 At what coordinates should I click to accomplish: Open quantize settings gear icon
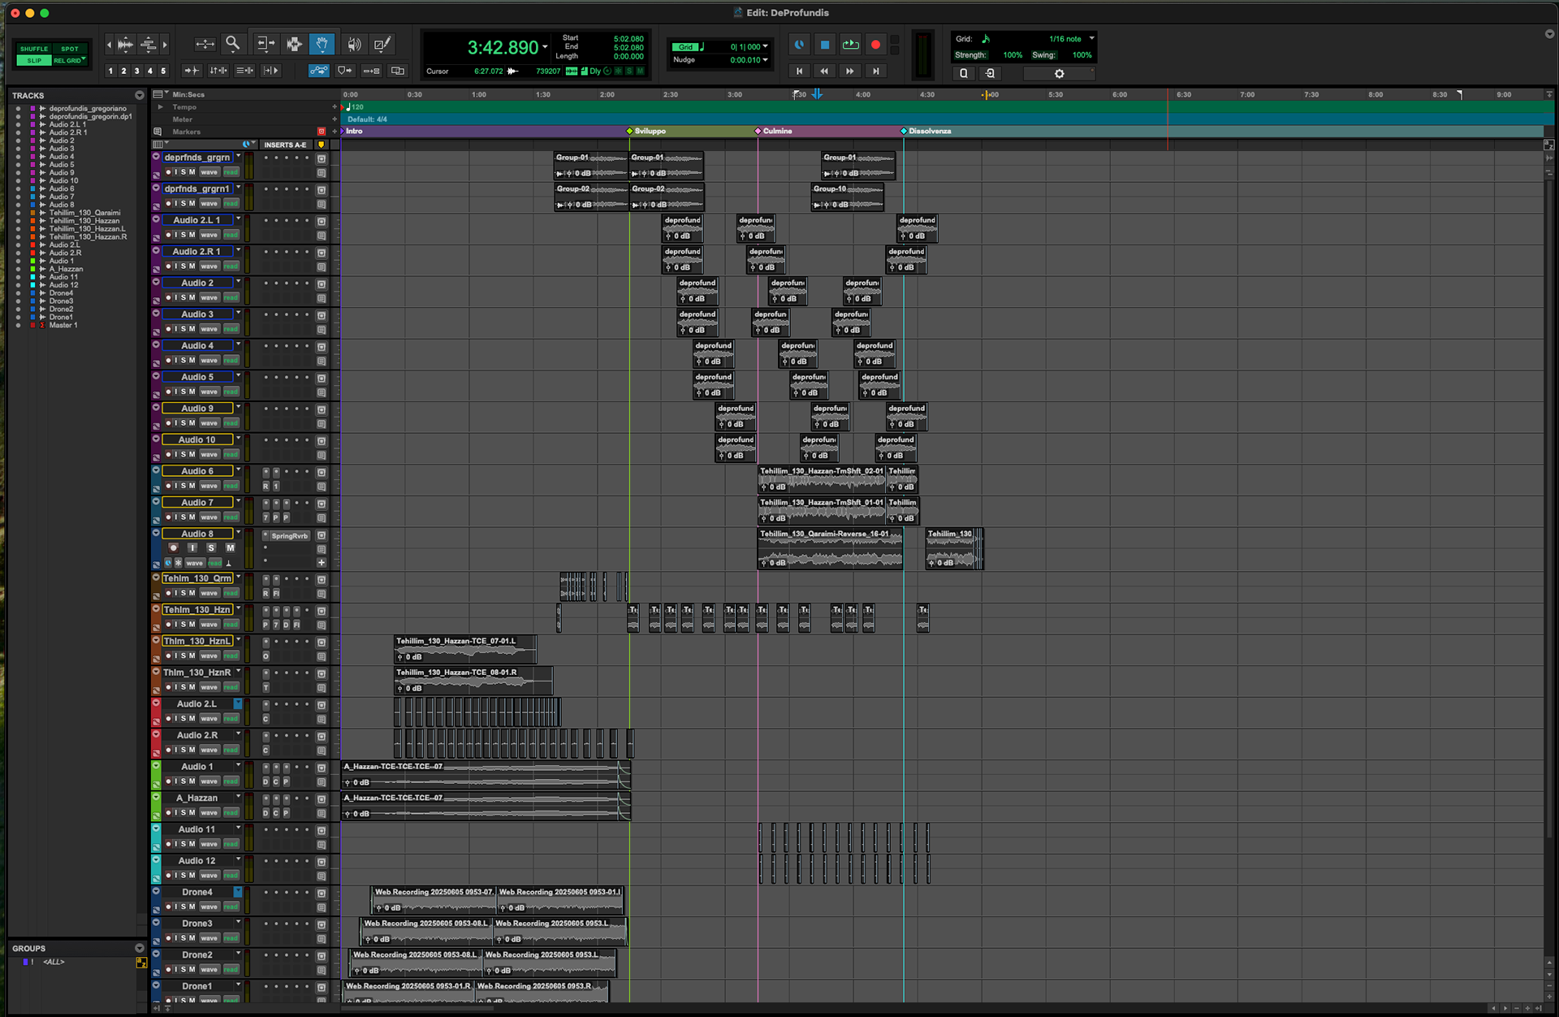point(1059,74)
